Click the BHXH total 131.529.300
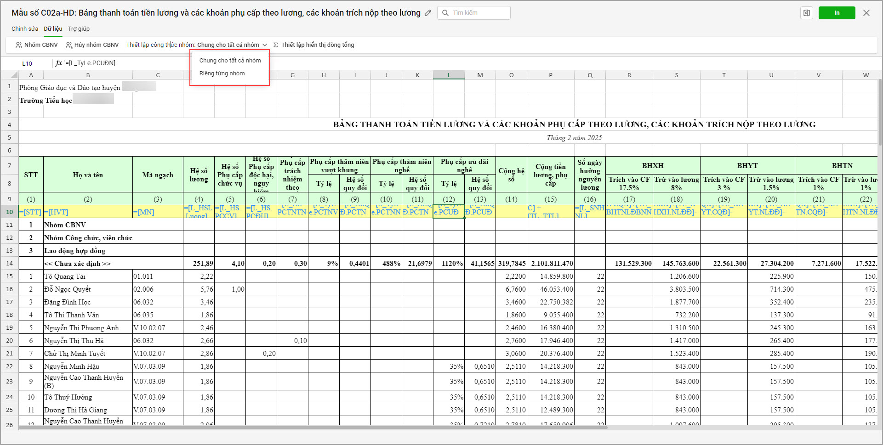 coord(633,264)
